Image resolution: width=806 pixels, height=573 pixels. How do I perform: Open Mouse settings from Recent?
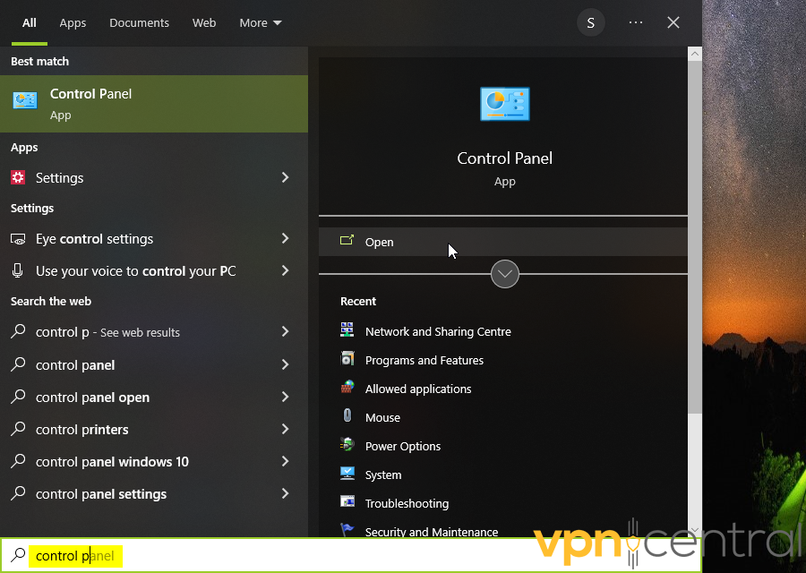(382, 417)
